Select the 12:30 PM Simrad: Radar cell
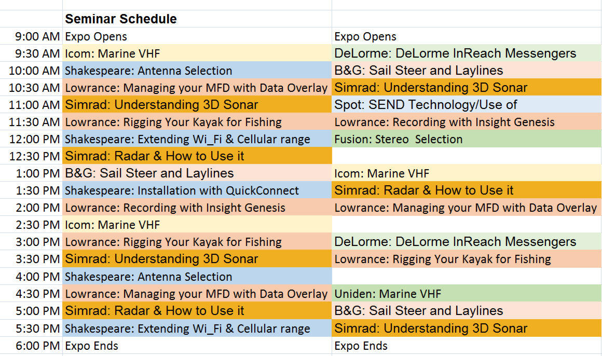The image size is (602, 356). 197,156
